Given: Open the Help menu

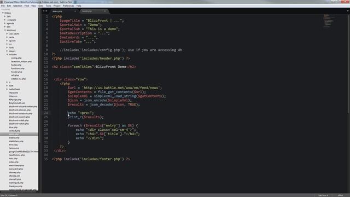Looking at the screenshot, I should click(79, 6).
